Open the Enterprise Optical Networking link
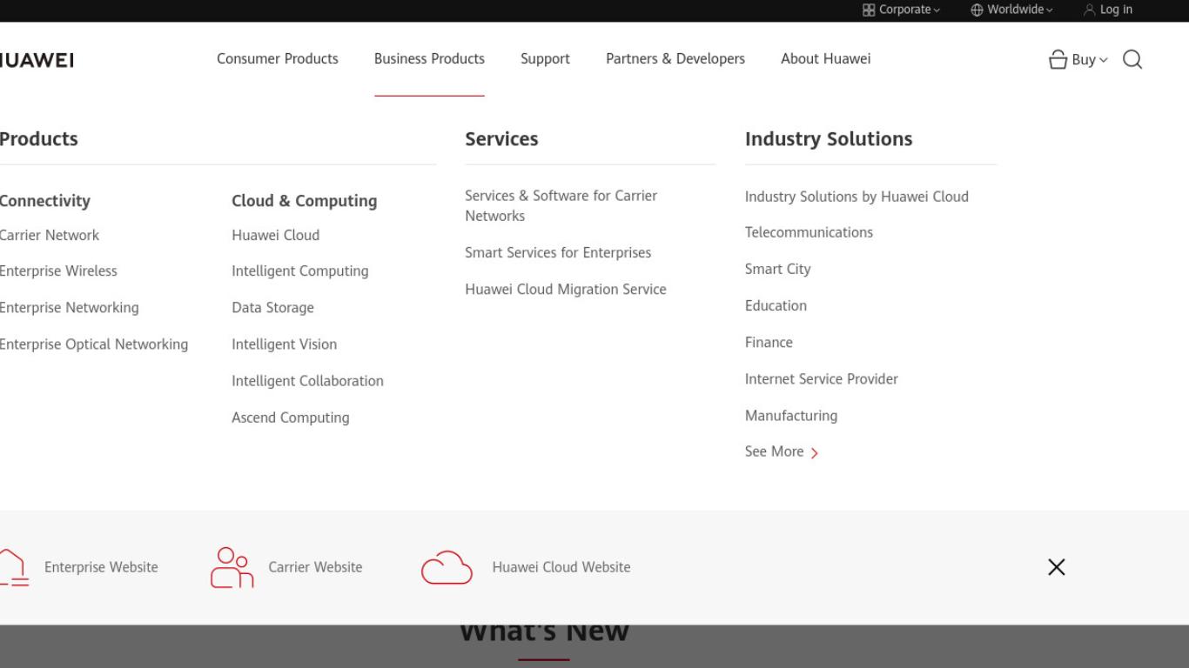Image resolution: width=1189 pixels, height=668 pixels. tap(94, 344)
